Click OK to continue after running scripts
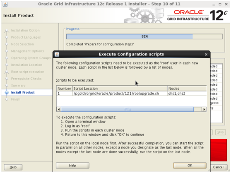The height and width of the screenshot is (173, 231). (190, 166)
